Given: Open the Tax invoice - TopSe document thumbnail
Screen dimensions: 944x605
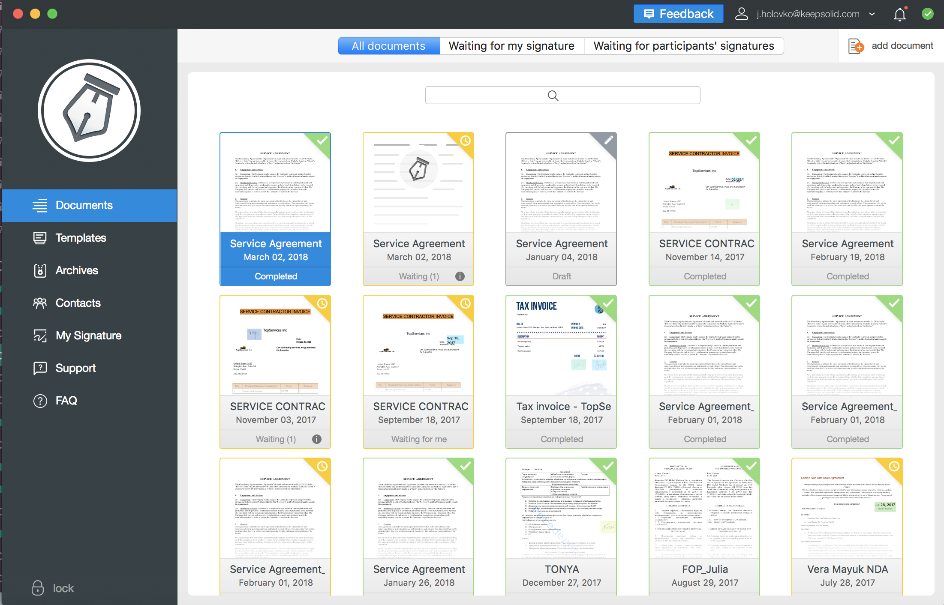Looking at the screenshot, I should 561,345.
